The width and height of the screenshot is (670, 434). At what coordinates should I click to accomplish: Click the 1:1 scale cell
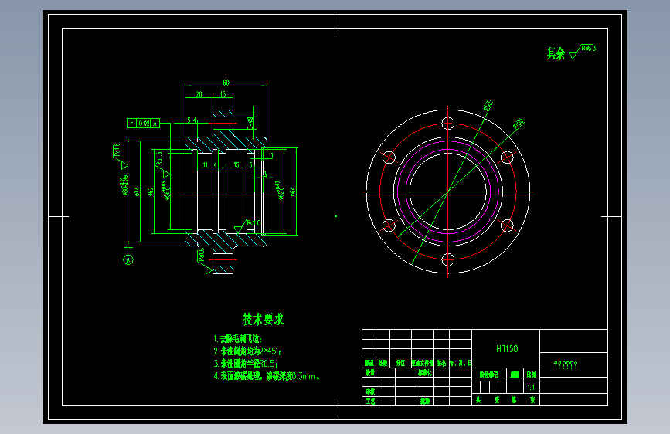pos(531,388)
